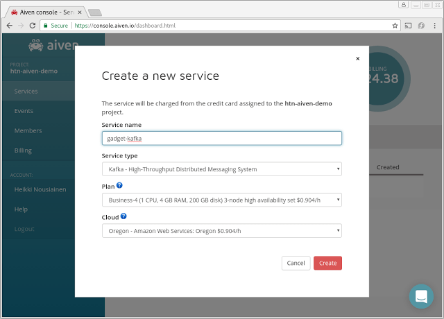Image resolution: width=444 pixels, height=319 pixels.
Task: Open the Chrome three-dot menu
Action: tap(435, 26)
